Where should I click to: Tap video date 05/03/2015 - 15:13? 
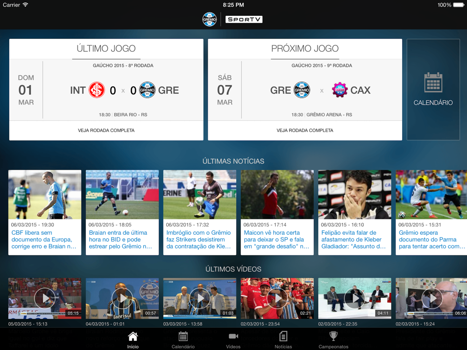coord(28,324)
